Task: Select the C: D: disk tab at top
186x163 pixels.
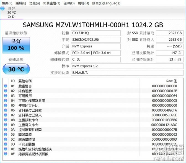Action: (12, 12)
